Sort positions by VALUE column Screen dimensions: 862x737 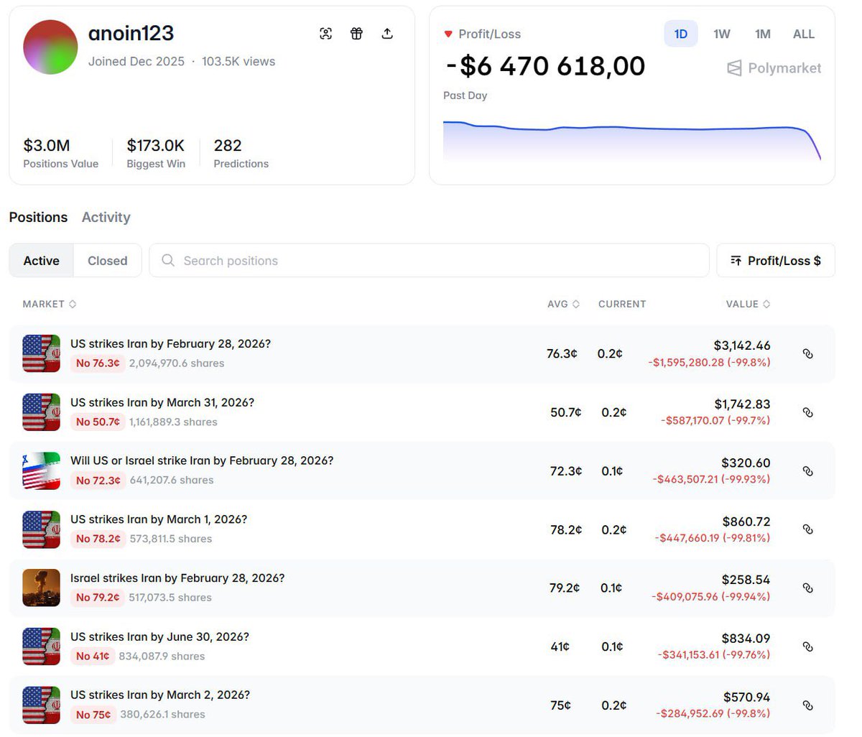pos(748,304)
